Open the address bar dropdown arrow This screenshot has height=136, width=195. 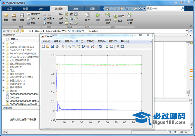(x=187, y=31)
